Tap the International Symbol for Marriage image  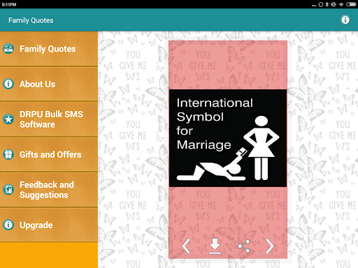click(x=228, y=138)
